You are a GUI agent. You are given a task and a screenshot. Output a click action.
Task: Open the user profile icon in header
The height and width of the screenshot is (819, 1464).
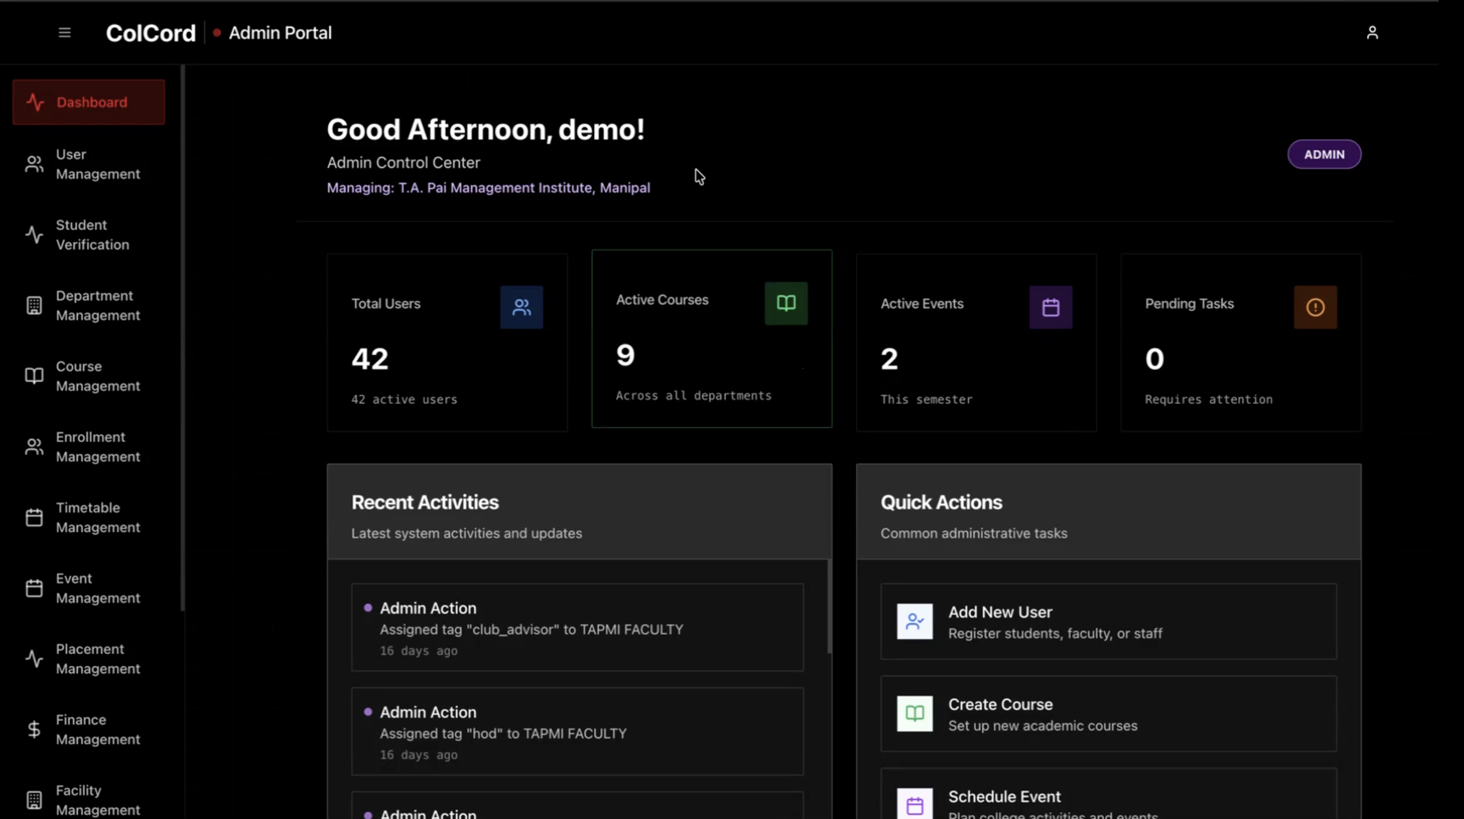click(x=1372, y=33)
